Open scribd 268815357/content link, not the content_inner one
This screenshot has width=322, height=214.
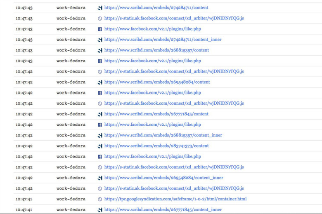coord(156,50)
